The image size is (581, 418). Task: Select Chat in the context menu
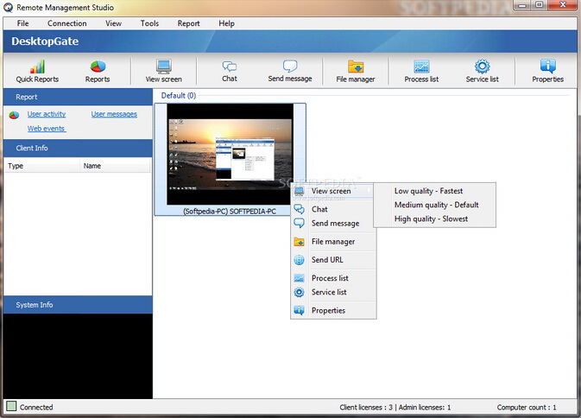333,209
